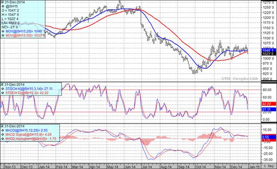This screenshot has height=169, width=277.
Task: Click the Nov-13 label on the time axis
Action: pyautogui.click(x=10, y=167)
